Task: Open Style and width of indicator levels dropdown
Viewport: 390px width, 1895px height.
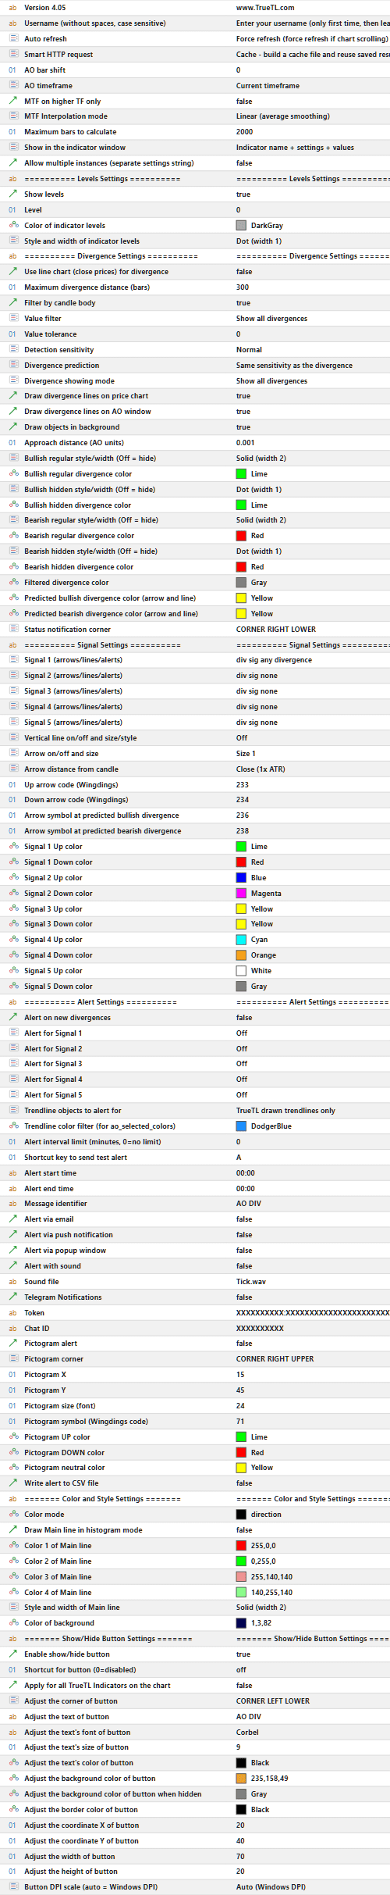Action: tap(259, 241)
